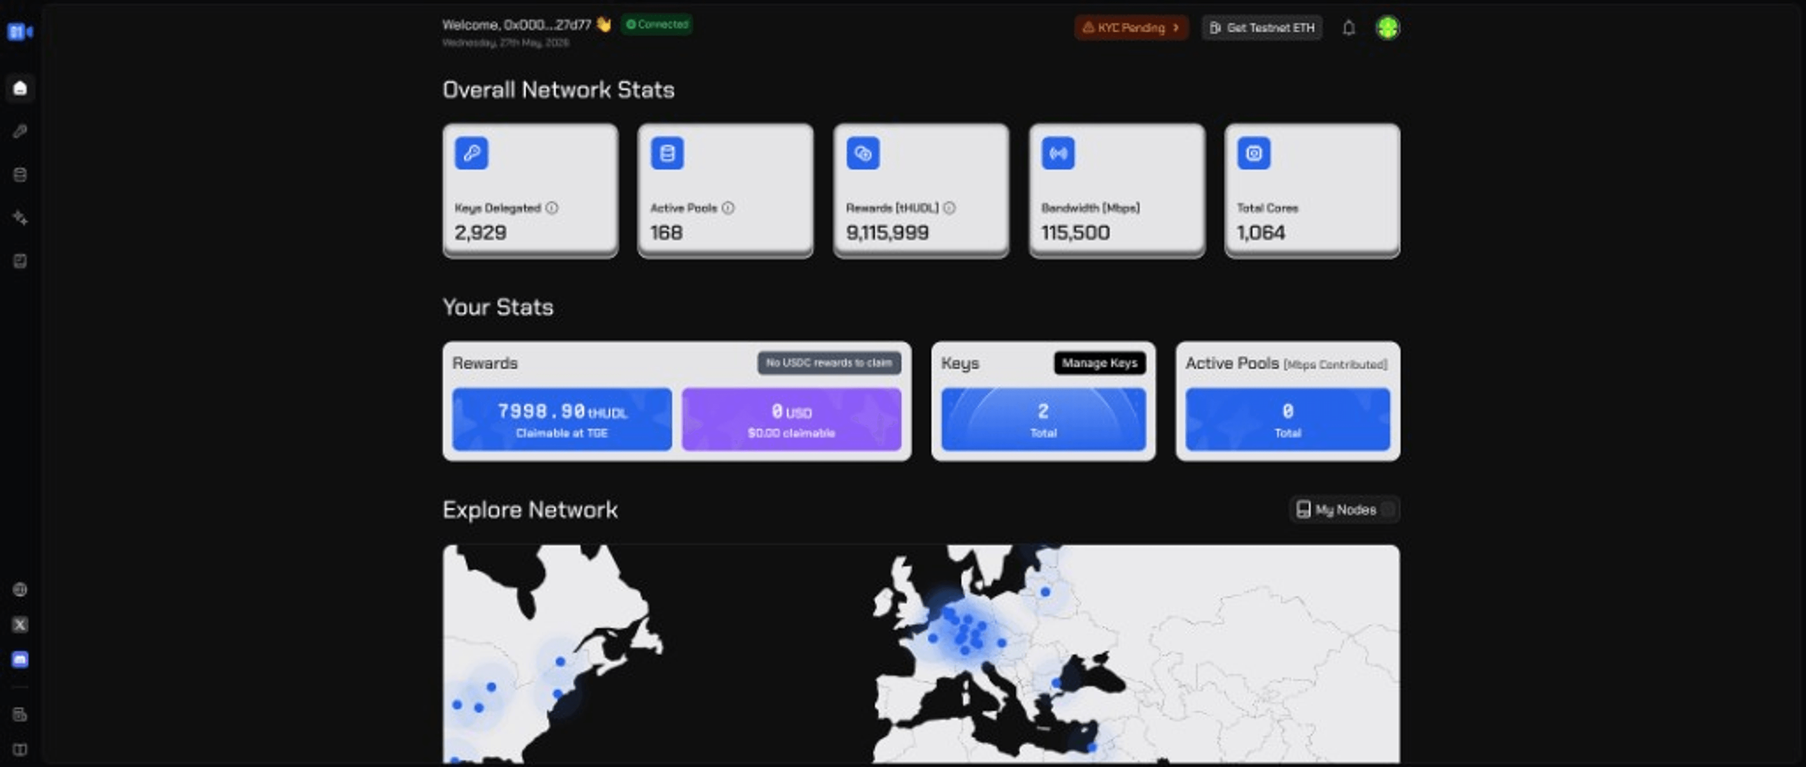
Task: Click the wallet address 0x000...27d77
Action: tap(547, 24)
